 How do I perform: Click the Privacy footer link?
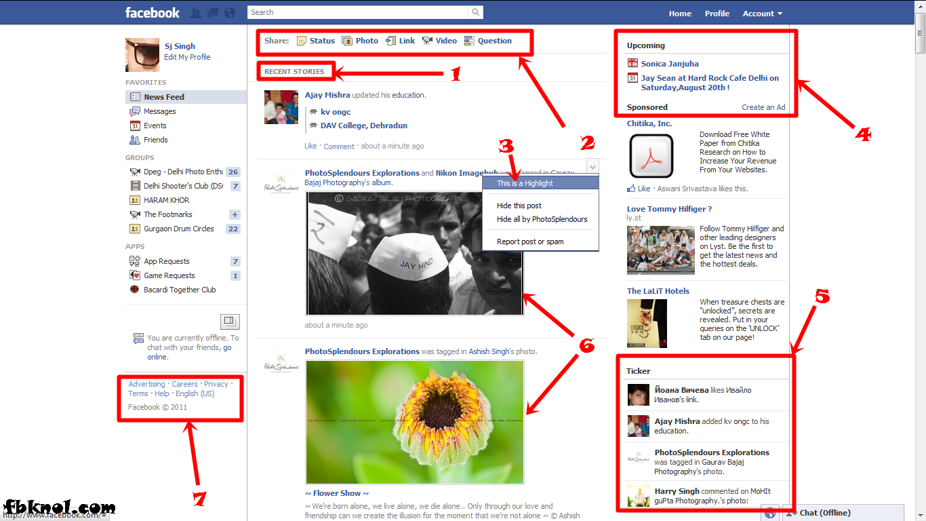[x=216, y=384]
